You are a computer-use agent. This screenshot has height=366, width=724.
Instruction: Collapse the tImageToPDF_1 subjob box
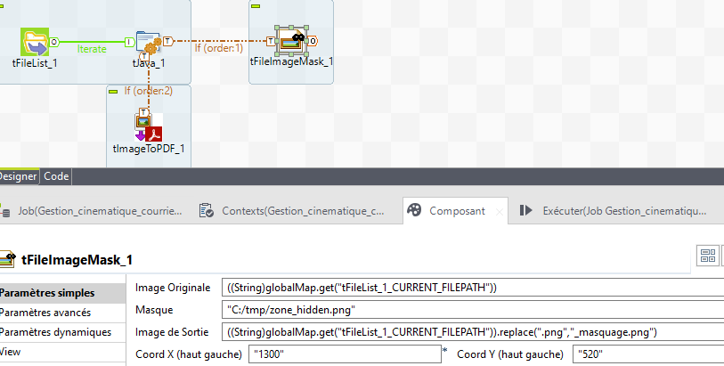click(x=113, y=91)
